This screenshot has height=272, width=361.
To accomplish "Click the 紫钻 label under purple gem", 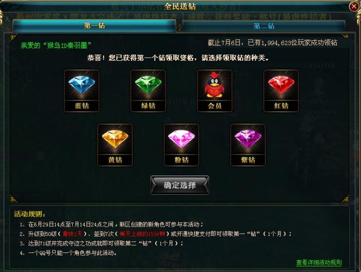I will click(248, 160).
